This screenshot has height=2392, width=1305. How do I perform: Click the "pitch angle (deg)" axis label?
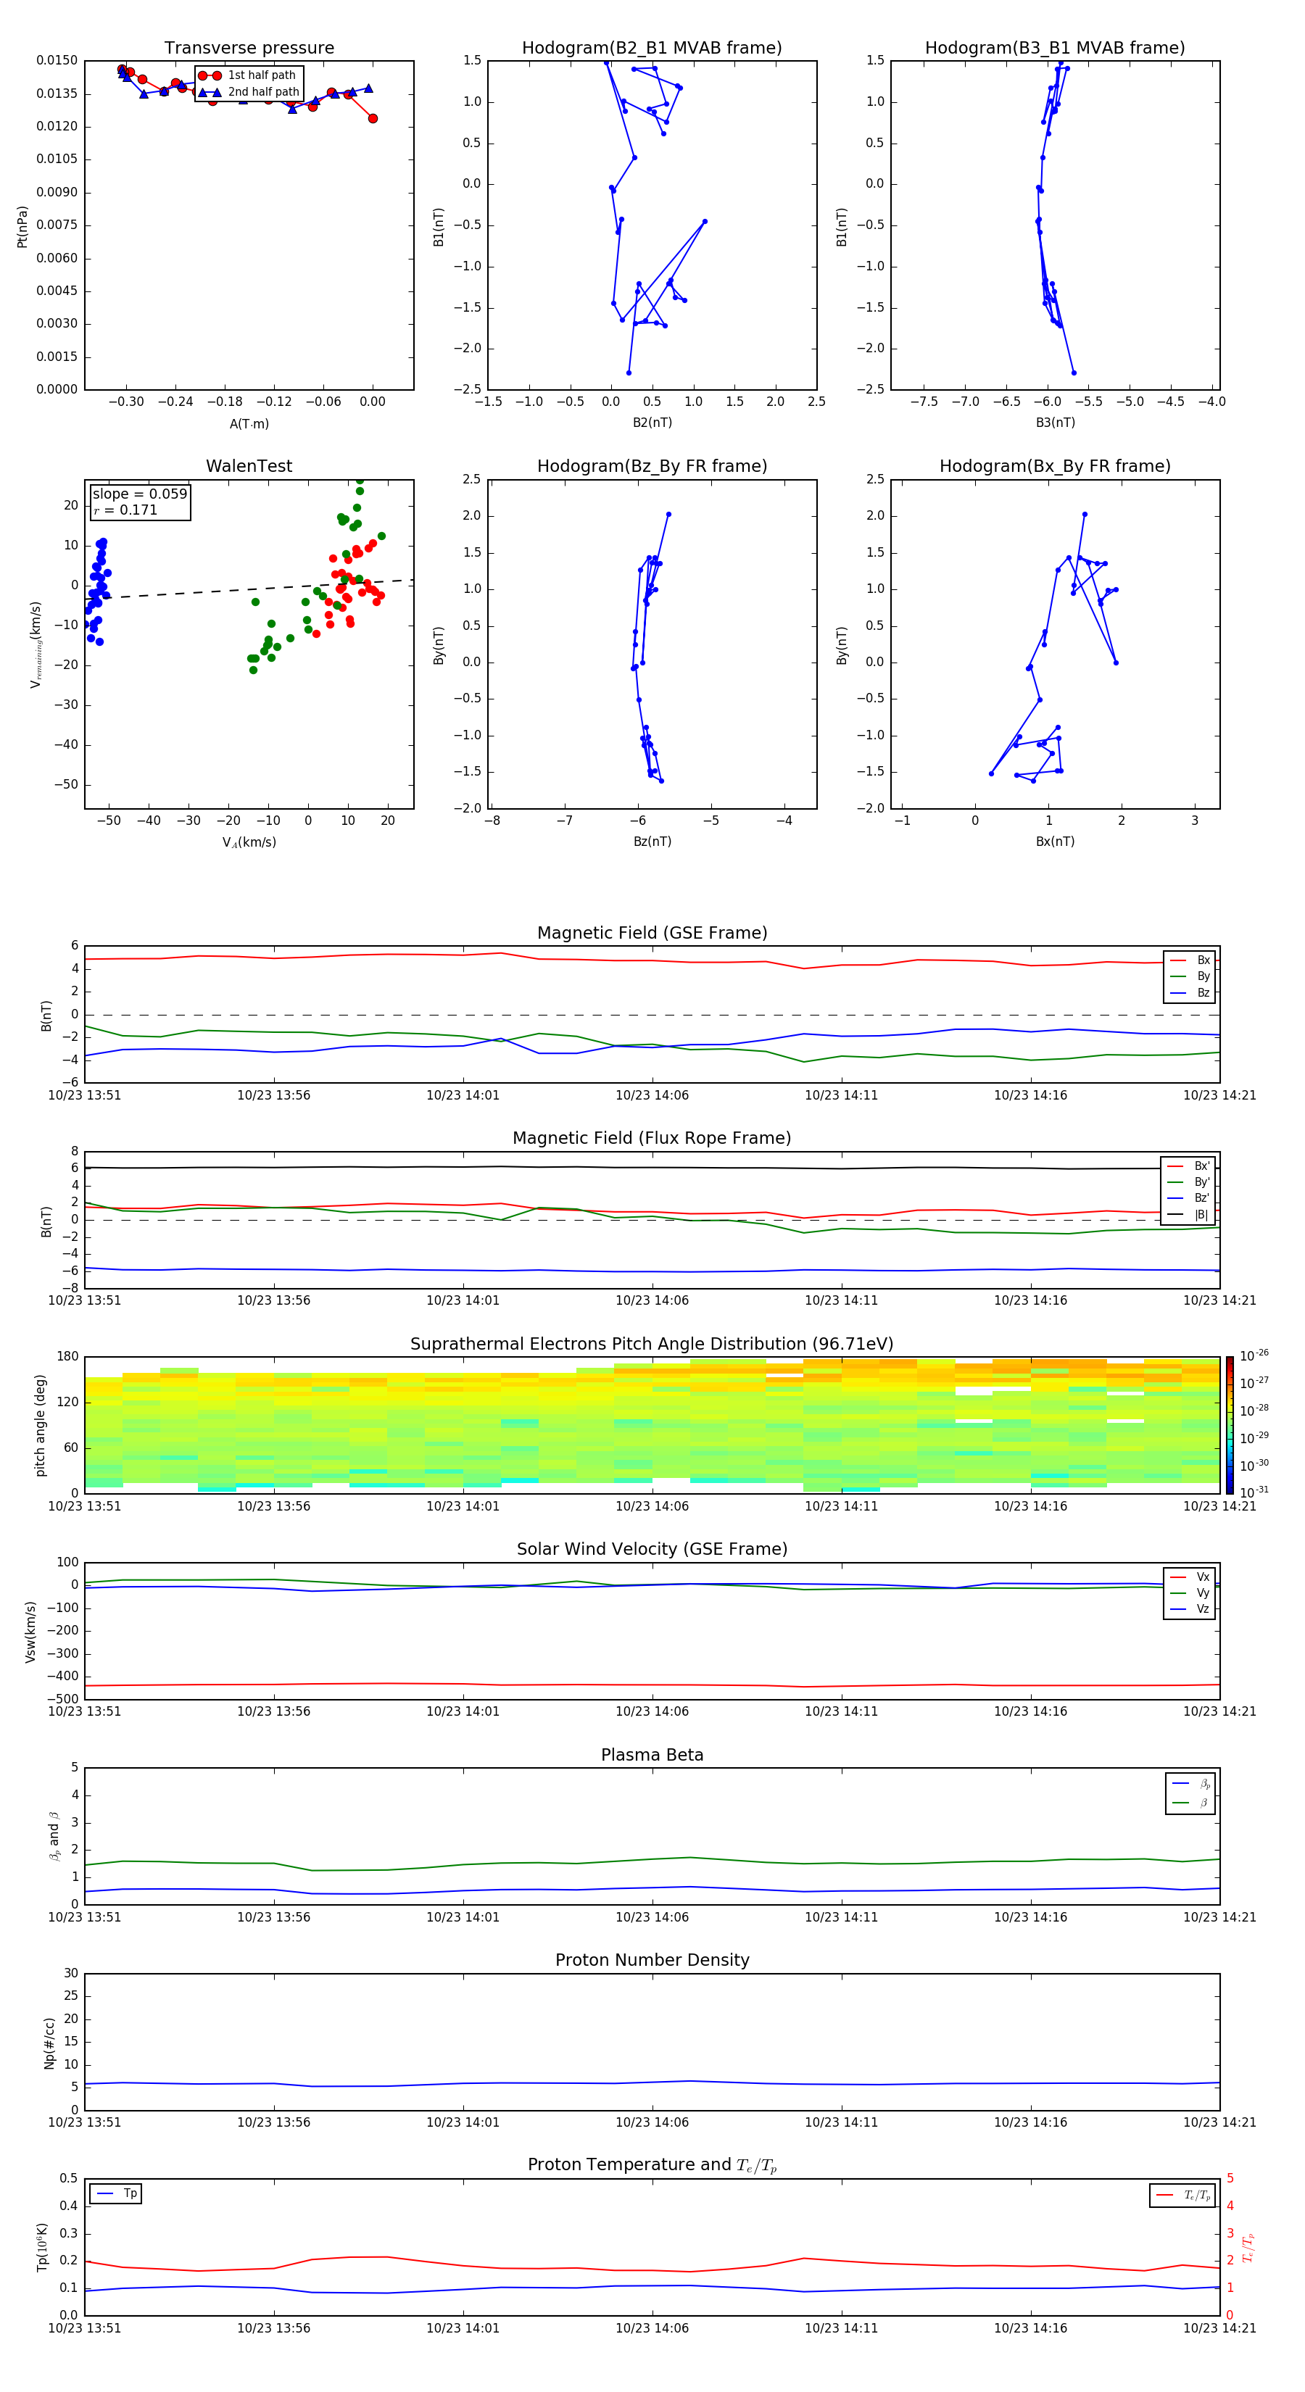pos(40,1425)
